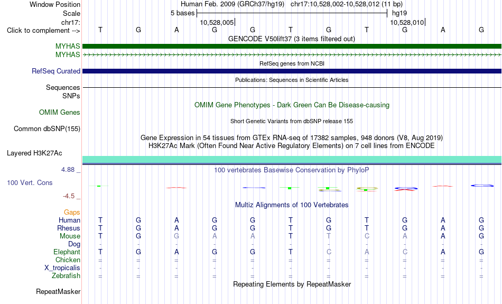Click the first green PhyloP conservation mark
The width and height of the screenshot is (502, 304).
coord(99,186)
